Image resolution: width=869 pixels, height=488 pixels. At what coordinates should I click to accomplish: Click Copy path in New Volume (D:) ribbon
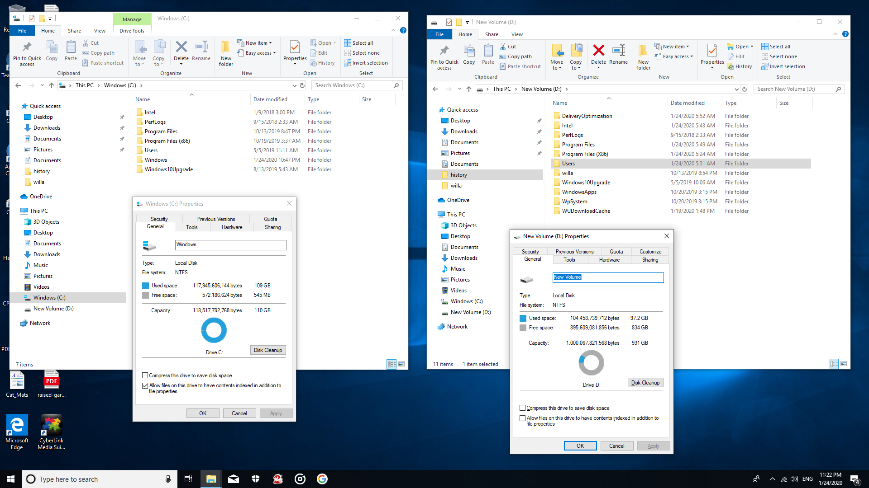point(515,56)
